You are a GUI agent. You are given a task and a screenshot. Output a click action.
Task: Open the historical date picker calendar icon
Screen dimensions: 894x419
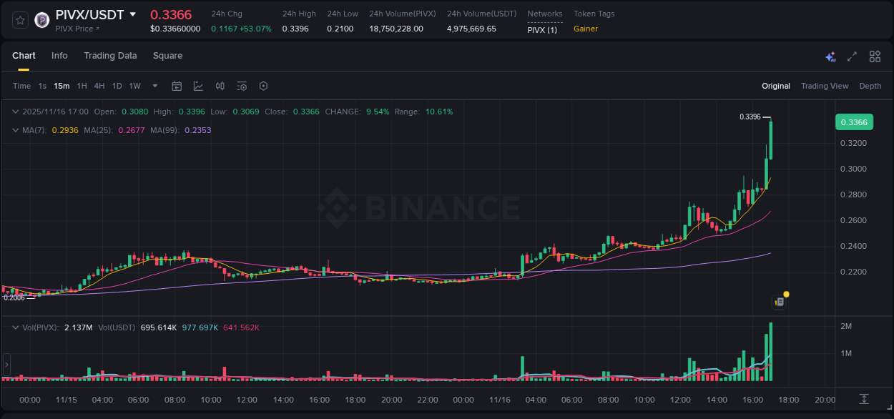tap(177, 86)
